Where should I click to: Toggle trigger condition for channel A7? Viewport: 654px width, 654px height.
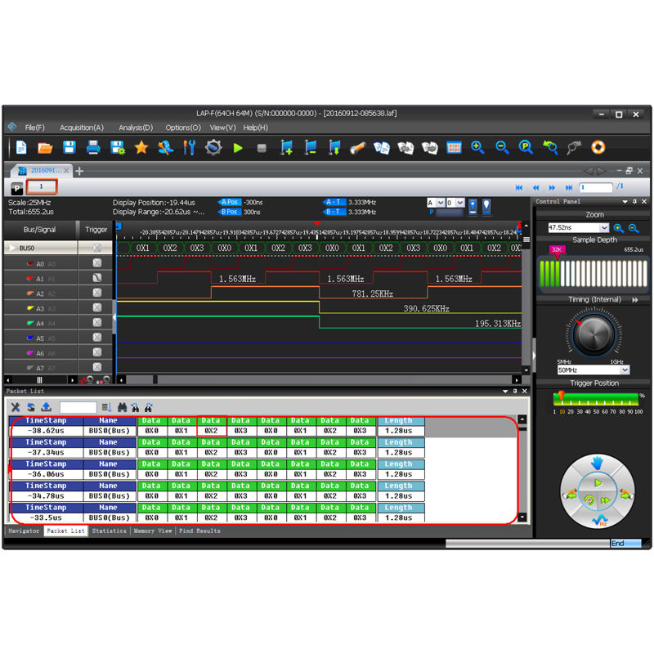[96, 367]
